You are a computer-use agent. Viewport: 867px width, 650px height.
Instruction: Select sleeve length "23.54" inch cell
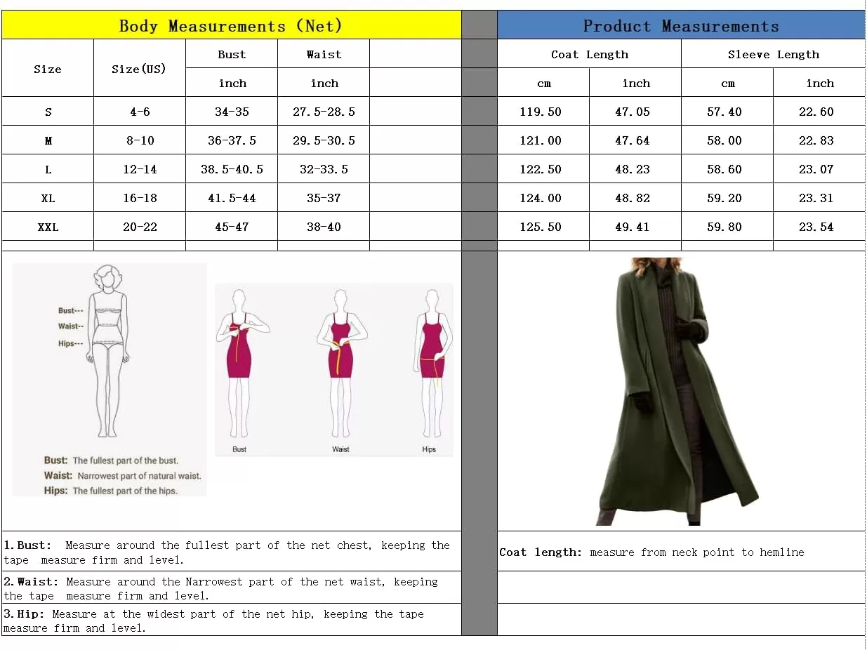tap(819, 227)
